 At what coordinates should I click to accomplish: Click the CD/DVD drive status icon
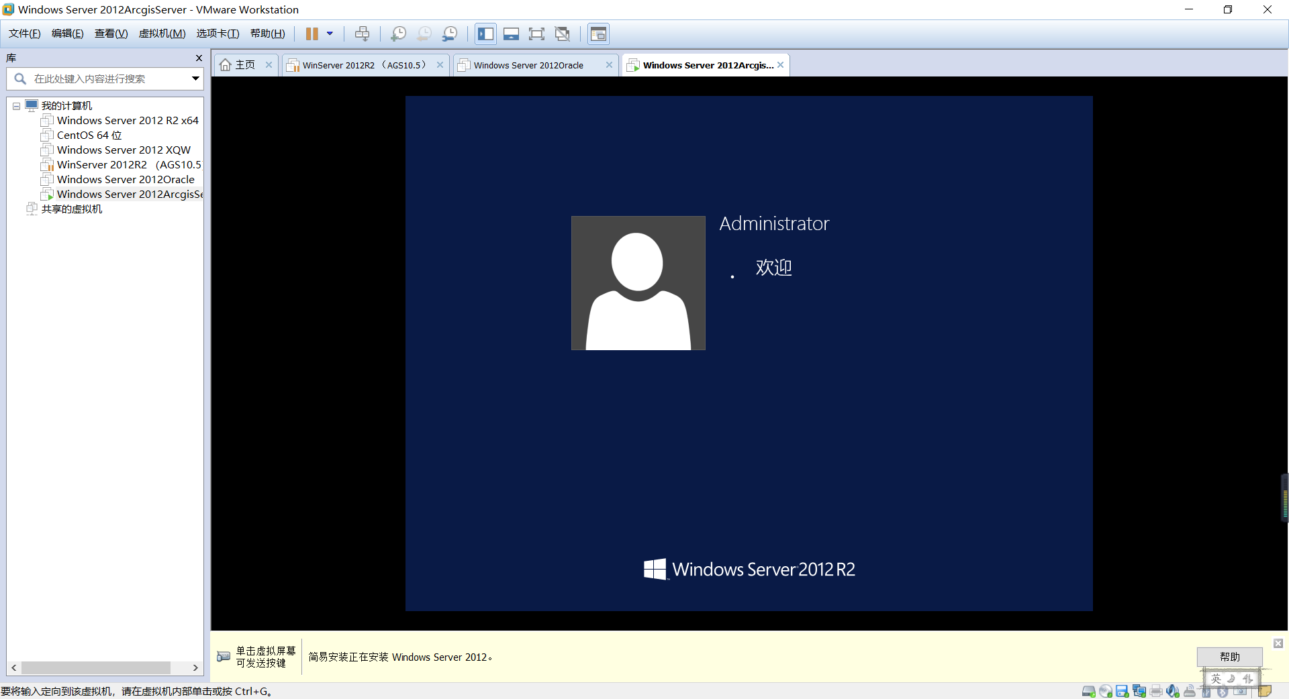coord(1105,691)
